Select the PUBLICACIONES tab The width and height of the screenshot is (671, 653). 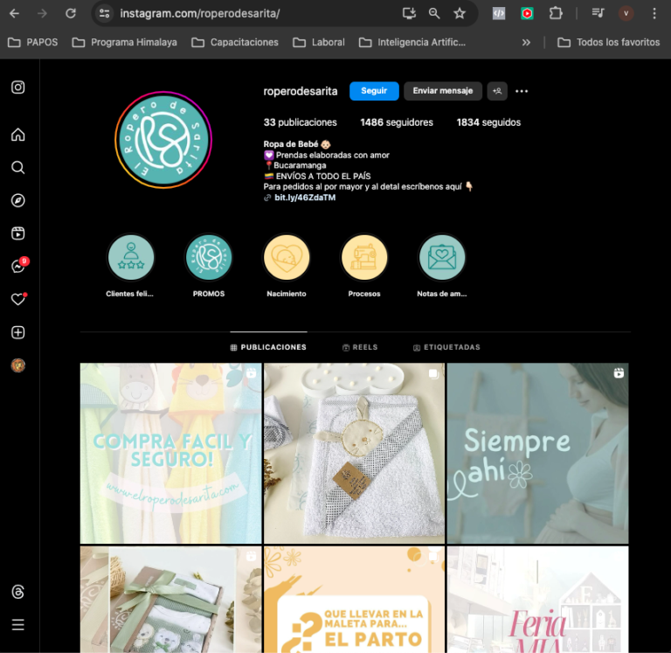(x=268, y=347)
